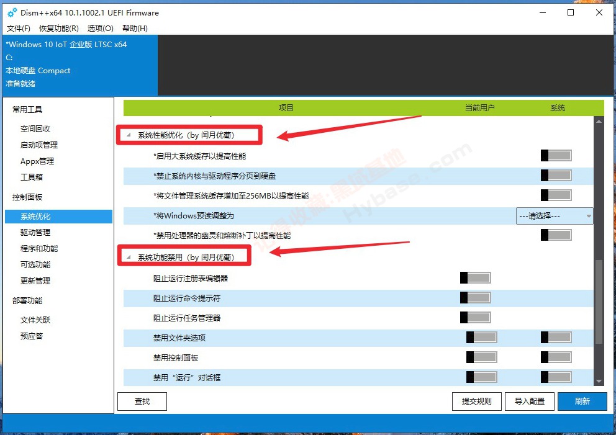Select the Windows 10 IoT 企业版 LTSC image tile
The width and height of the screenshot is (616, 435).
(x=80, y=65)
